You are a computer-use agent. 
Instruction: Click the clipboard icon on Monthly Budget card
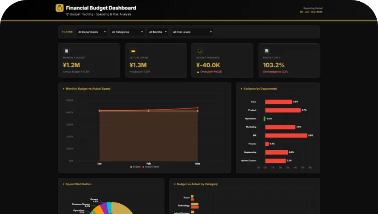(x=67, y=51)
